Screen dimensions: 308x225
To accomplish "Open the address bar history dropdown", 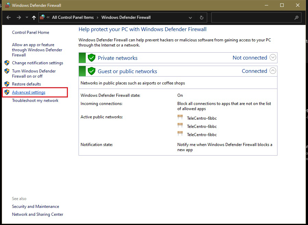I will click(x=190, y=18).
